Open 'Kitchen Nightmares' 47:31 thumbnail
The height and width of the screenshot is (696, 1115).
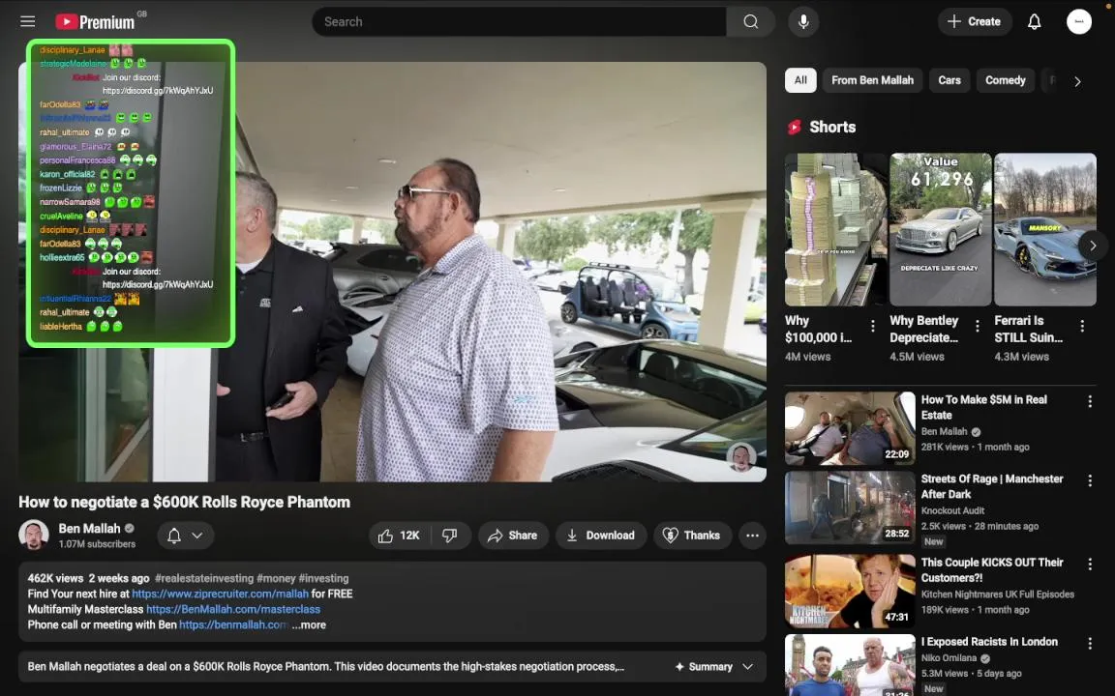pos(850,591)
